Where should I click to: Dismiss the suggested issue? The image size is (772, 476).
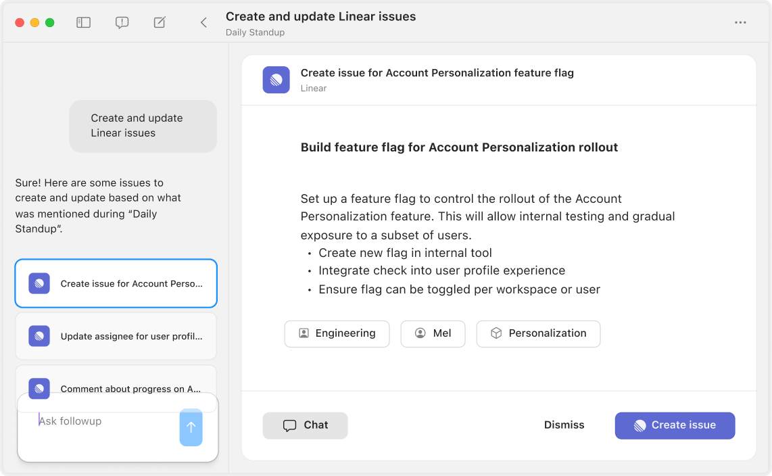(x=564, y=425)
